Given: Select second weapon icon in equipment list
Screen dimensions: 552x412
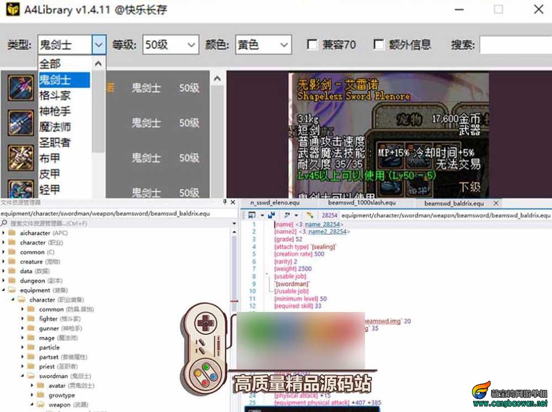Looking at the screenshot, I should (21, 123).
